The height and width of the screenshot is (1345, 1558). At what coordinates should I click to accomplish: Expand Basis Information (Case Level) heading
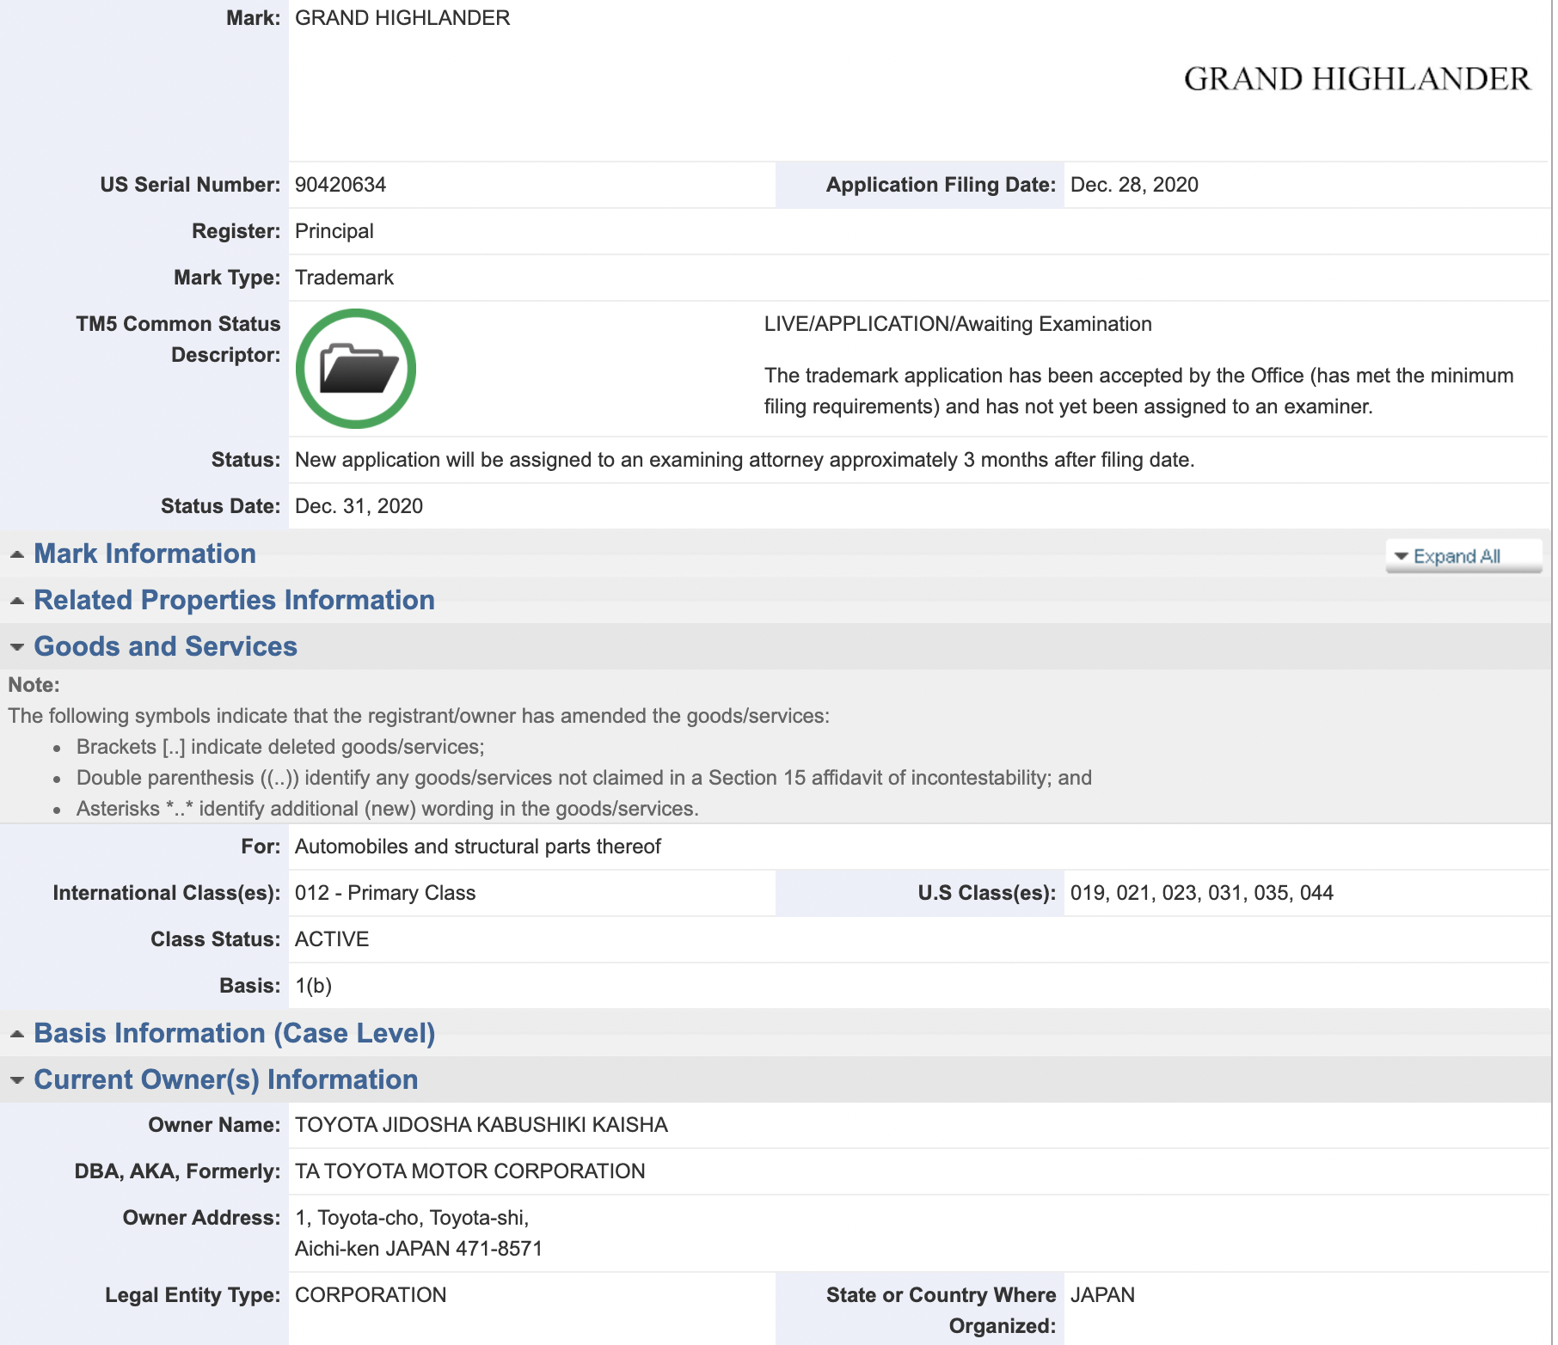234,1034
